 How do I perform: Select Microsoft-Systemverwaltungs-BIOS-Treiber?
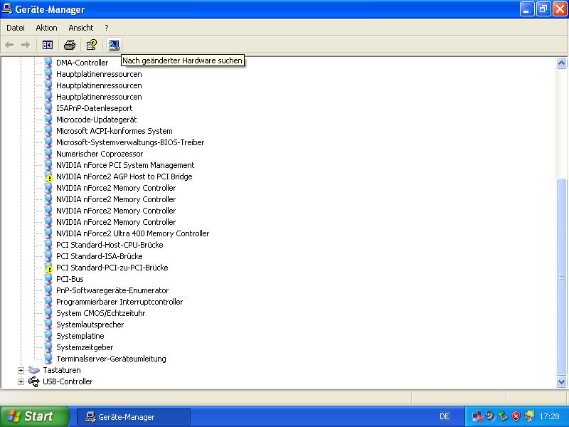pyautogui.click(x=130, y=142)
